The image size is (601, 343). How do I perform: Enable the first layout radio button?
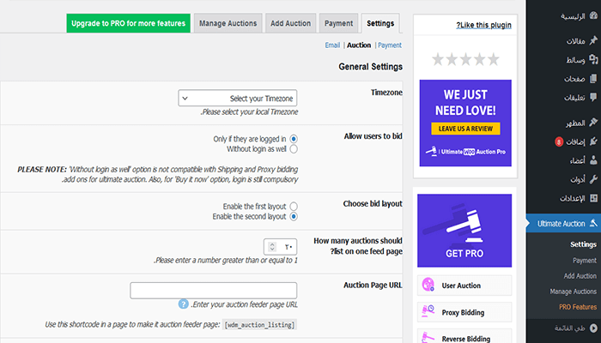coord(294,207)
